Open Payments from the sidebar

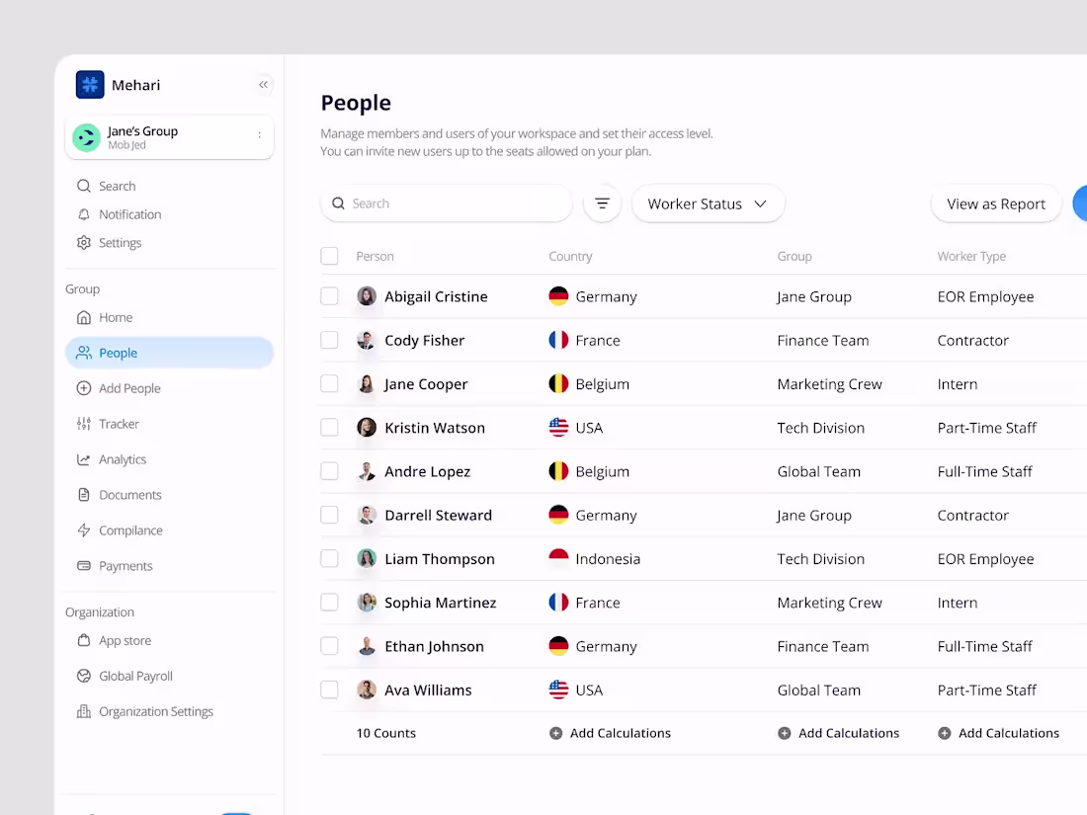click(125, 566)
